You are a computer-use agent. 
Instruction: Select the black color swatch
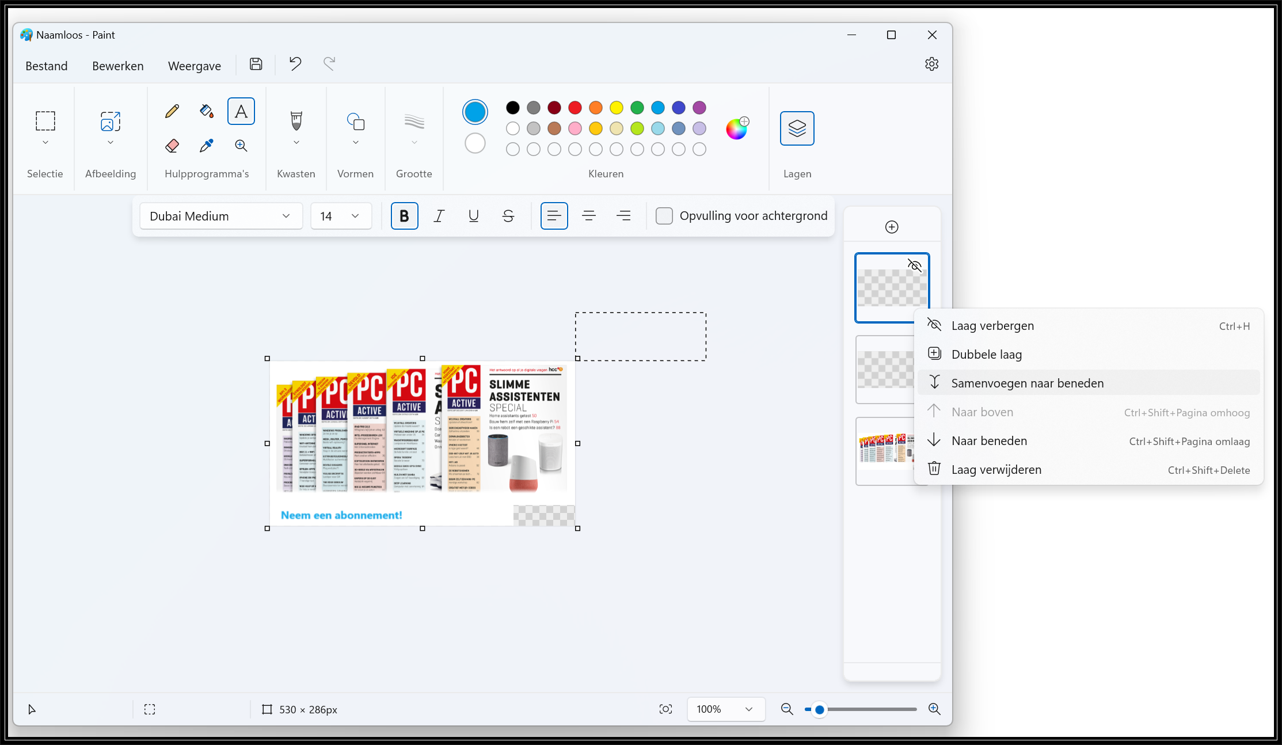tap(513, 108)
